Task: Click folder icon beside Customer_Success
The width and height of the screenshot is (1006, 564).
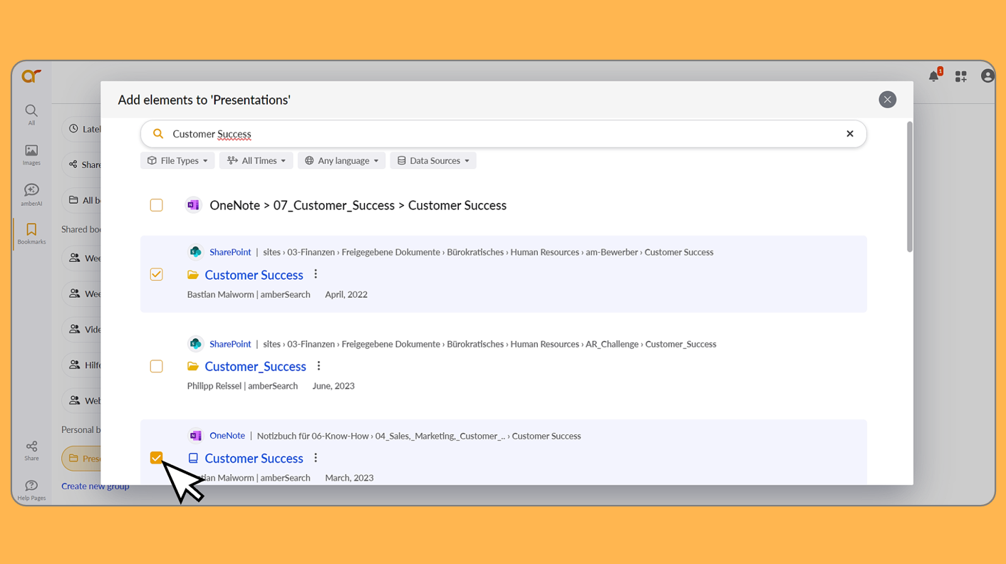Action: pos(193,367)
